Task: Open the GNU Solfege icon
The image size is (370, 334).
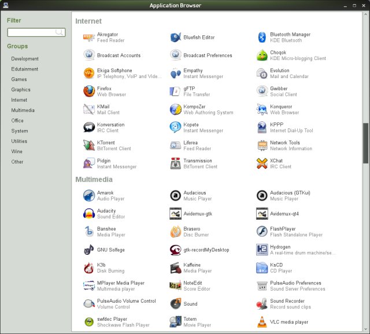Action: (89, 250)
